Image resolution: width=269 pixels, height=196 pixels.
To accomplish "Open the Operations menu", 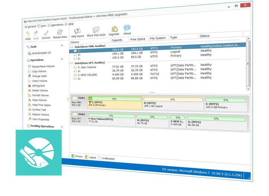I will click(x=56, y=25).
